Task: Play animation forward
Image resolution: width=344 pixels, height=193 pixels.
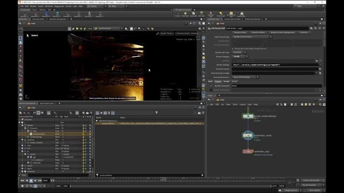Action: click(35, 181)
